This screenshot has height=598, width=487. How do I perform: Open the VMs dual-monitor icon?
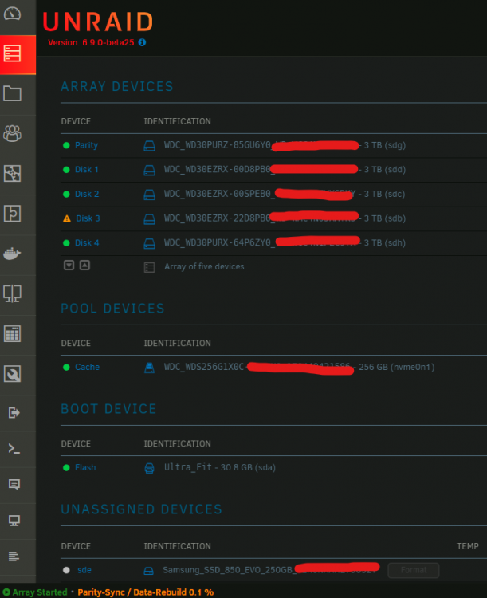12,293
